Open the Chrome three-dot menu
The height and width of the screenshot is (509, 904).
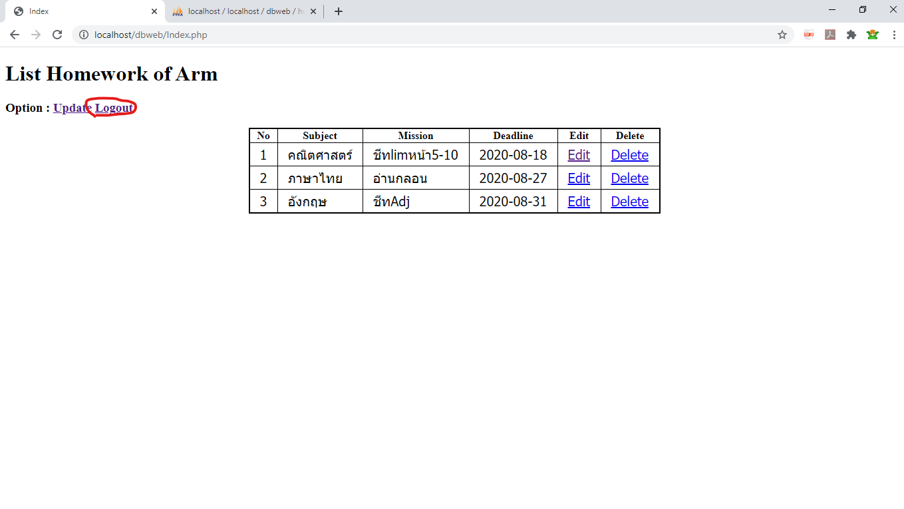point(894,34)
